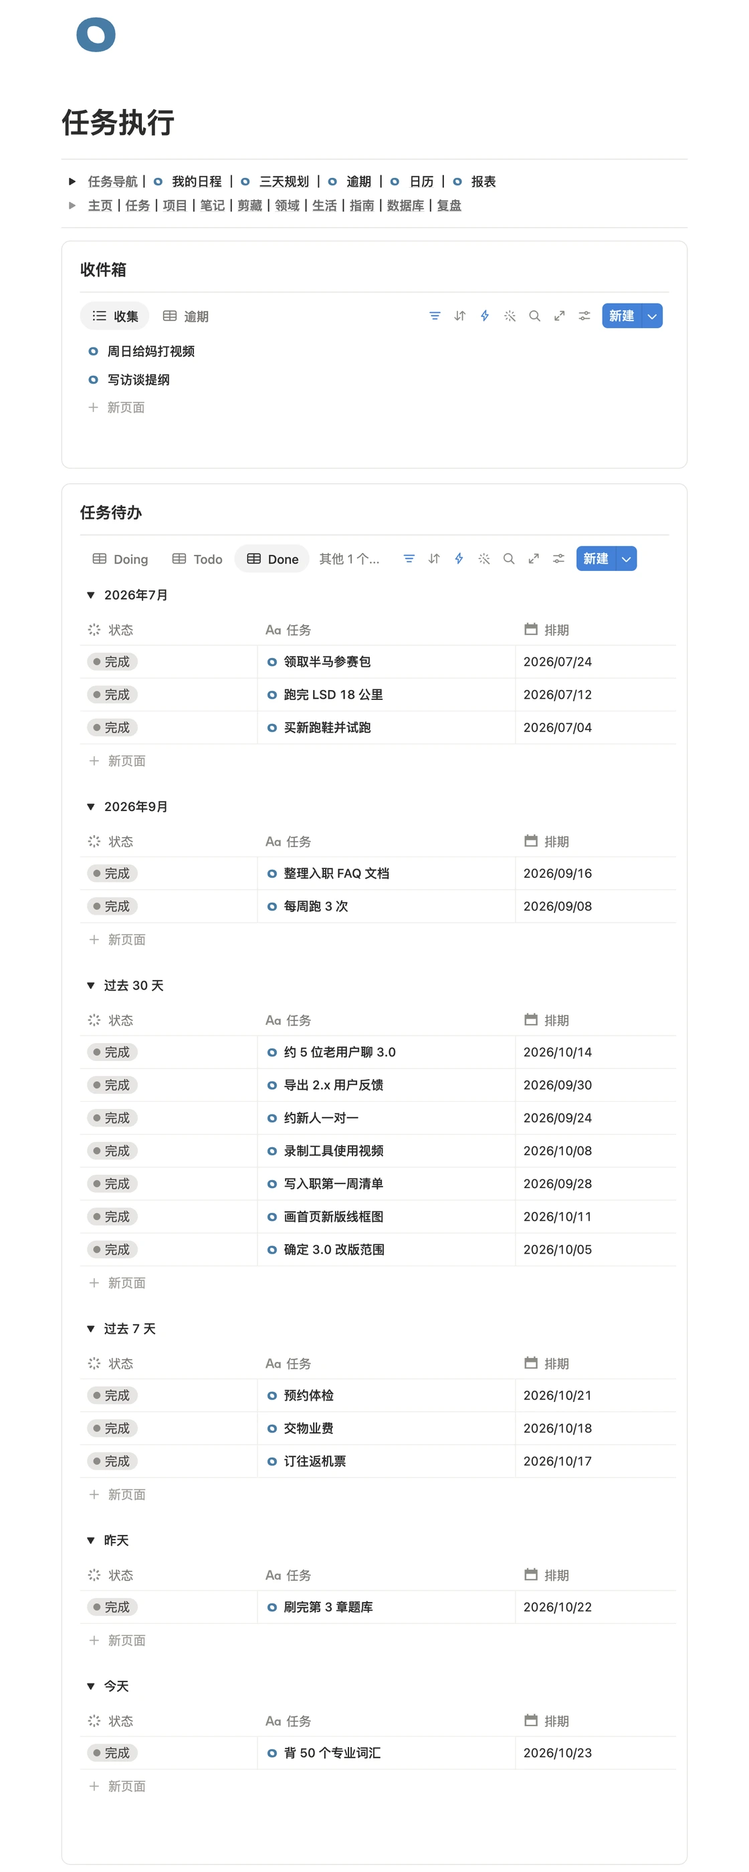Collapse the 2026年7月 group
749x1872 pixels.
point(91,594)
